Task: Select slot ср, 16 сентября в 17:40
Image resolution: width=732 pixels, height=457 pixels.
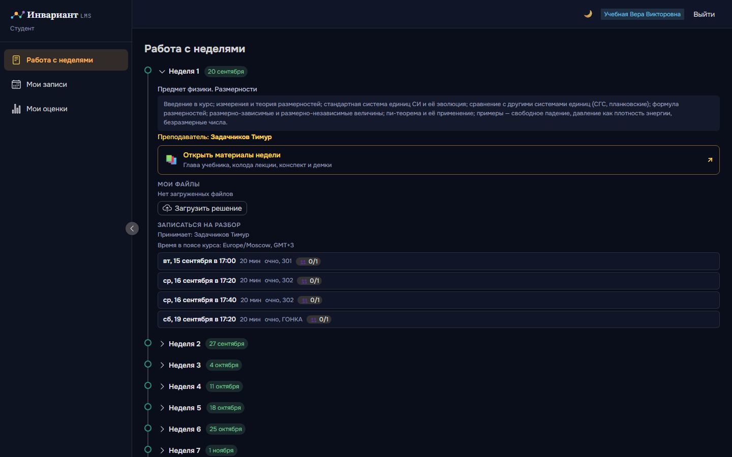Action: tap(439, 300)
